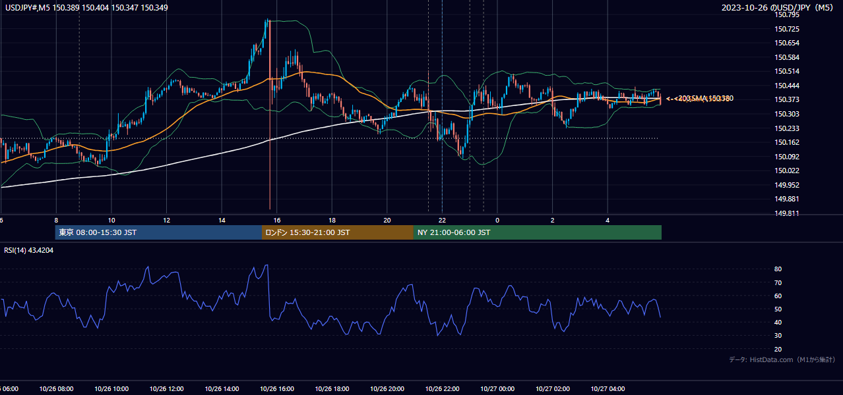843x395 pixels.
Task: Click price axis value 150.233
Action: pos(787,128)
